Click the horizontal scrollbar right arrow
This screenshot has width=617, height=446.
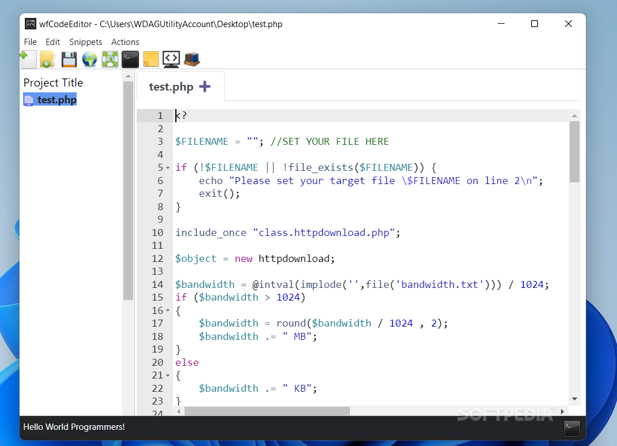click(x=562, y=411)
